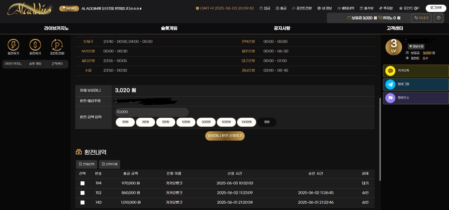Open the 공지사항 main navigation menu
The width and height of the screenshot is (449, 210).
tap(282, 28)
